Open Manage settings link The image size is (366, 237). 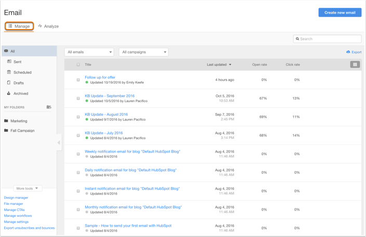16,222
